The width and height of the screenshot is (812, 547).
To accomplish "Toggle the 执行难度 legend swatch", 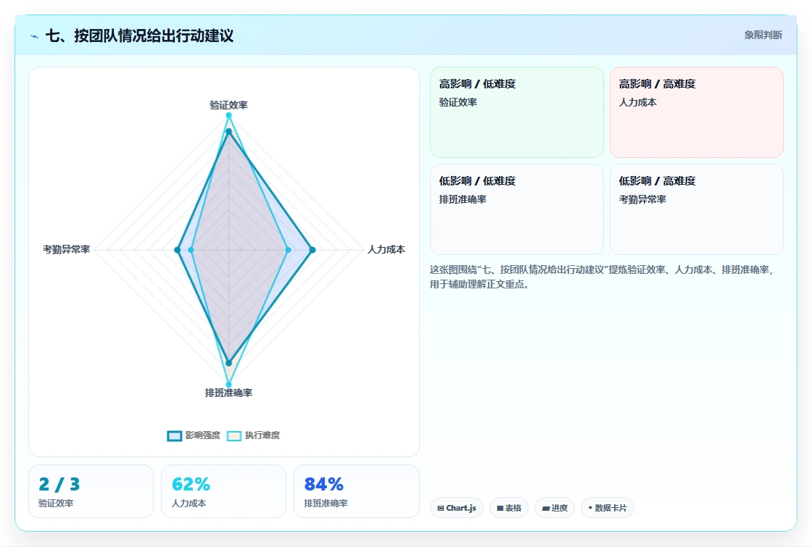I will pos(234,435).
